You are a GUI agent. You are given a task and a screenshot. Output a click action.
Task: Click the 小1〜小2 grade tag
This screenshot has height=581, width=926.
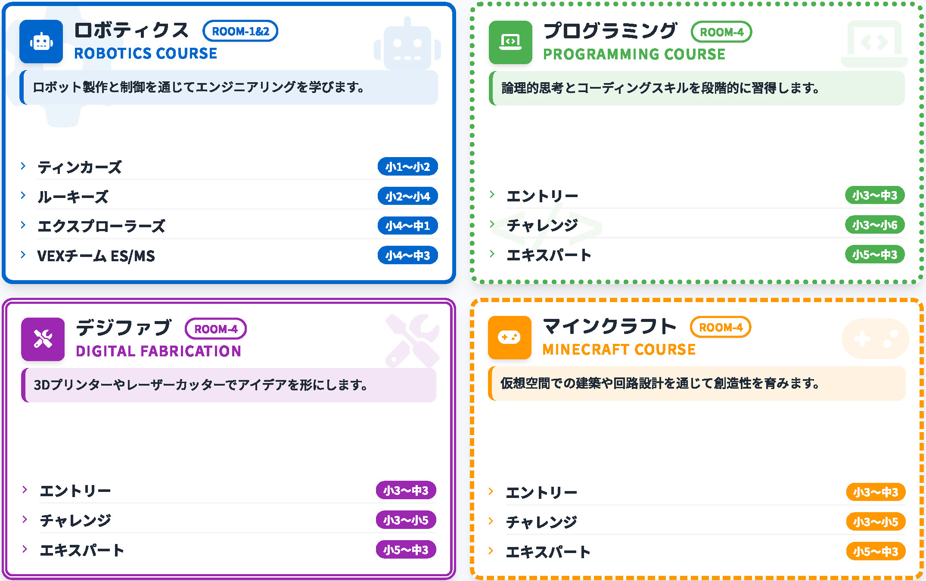pyautogui.click(x=407, y=167)
